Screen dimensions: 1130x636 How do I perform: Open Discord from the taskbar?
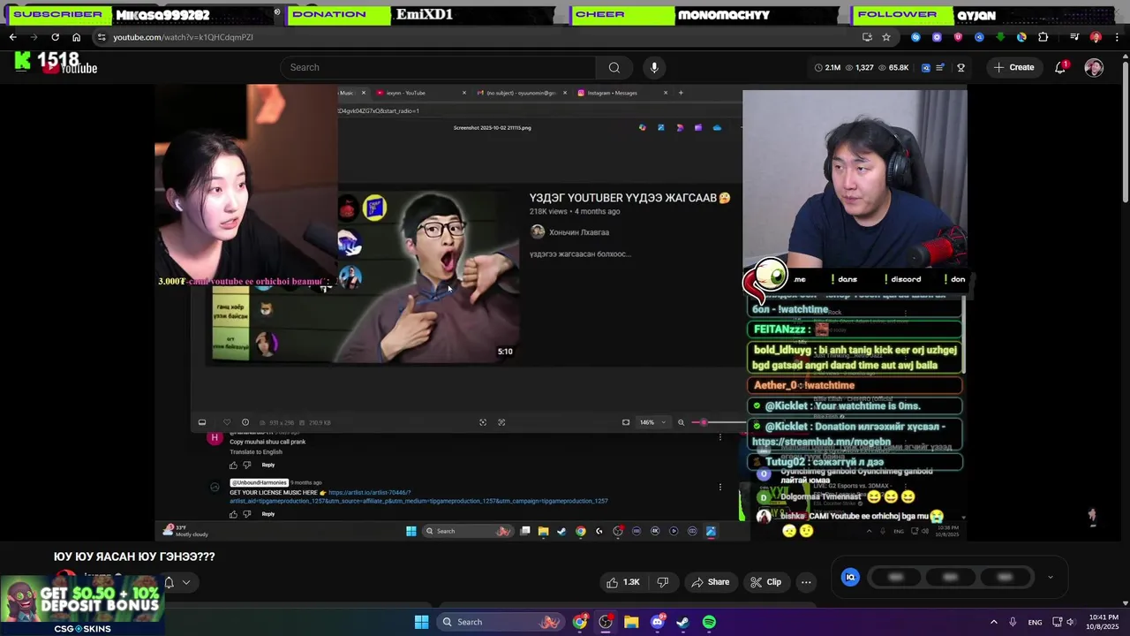click(657, 622)
